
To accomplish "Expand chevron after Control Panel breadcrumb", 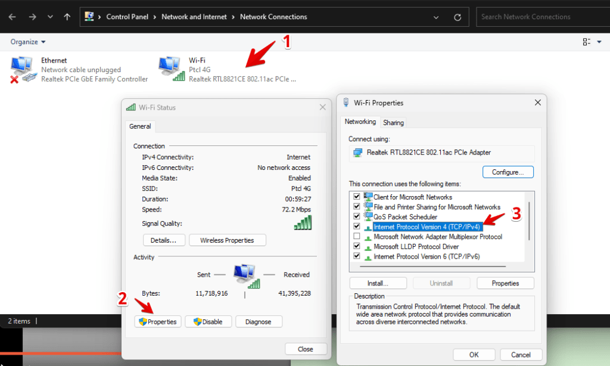I will [x=155, y=17].
